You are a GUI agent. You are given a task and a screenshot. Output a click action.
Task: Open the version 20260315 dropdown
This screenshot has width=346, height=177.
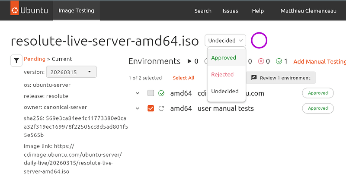pyautogui.click(x=71, y=72)
